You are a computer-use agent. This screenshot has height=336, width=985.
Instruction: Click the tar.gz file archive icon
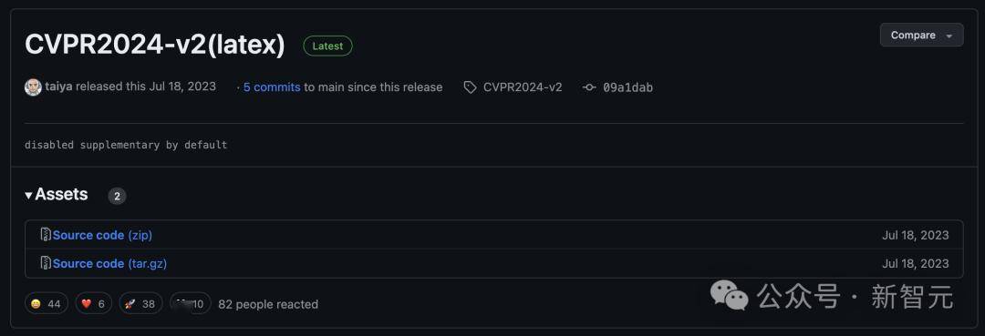tap(46, 263)
